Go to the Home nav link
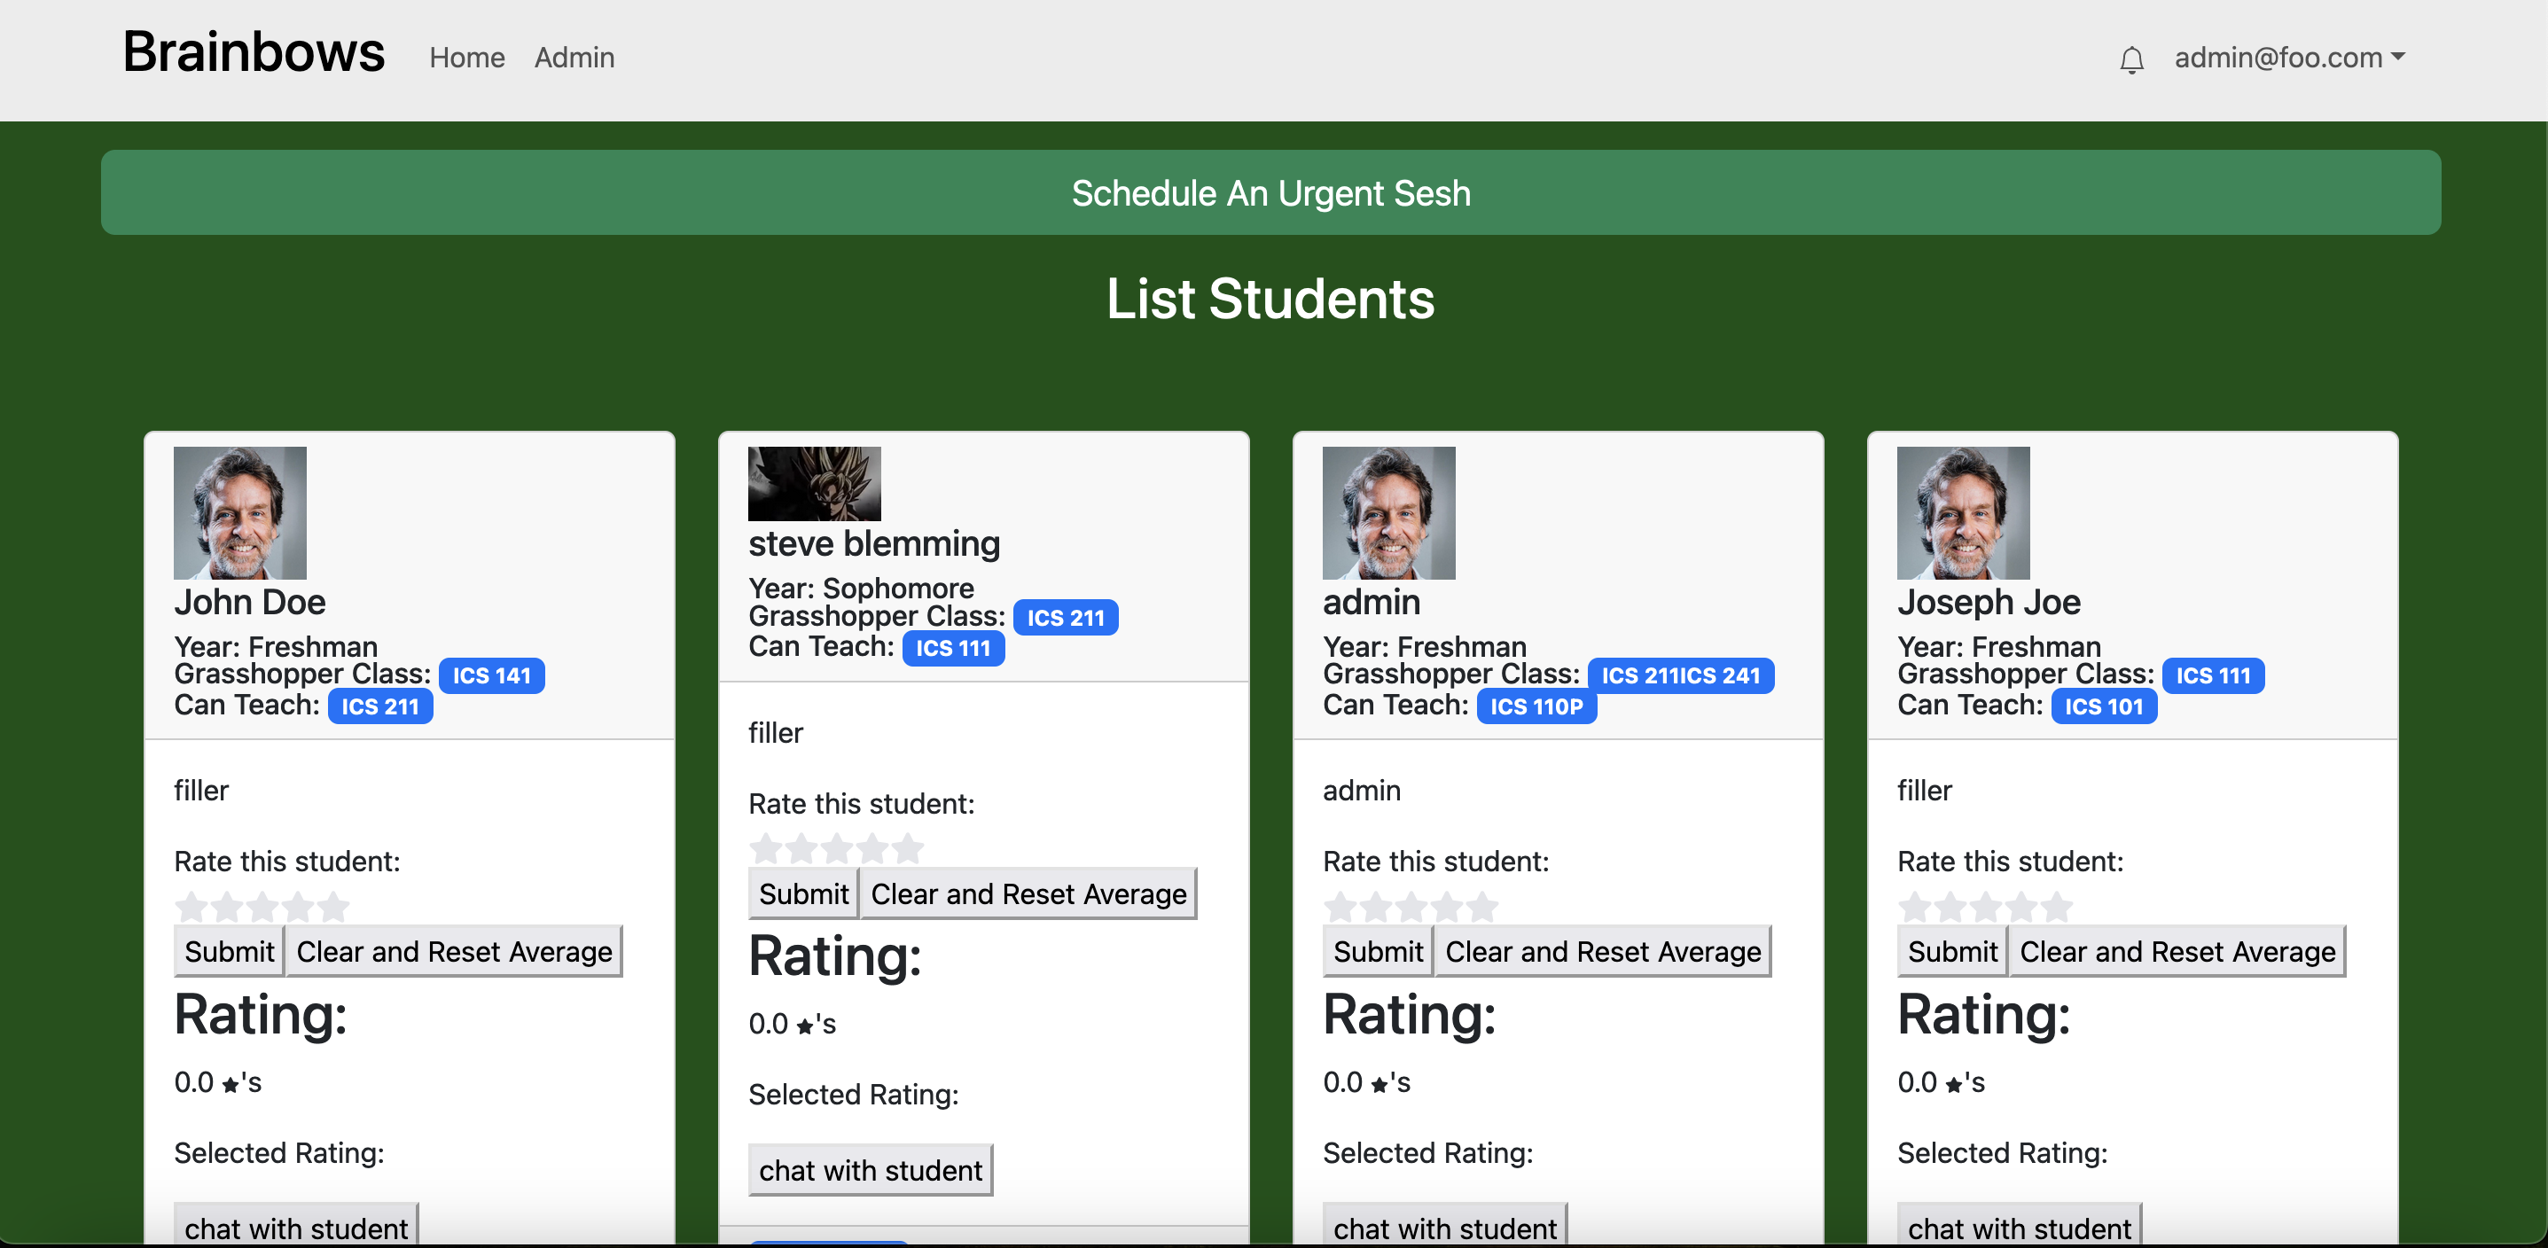This screenshot has width=2548, height=1248. tap(467, 58)
